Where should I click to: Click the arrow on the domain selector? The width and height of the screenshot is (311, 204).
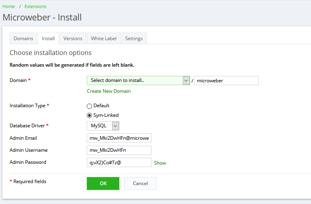[x=186, y=80]
